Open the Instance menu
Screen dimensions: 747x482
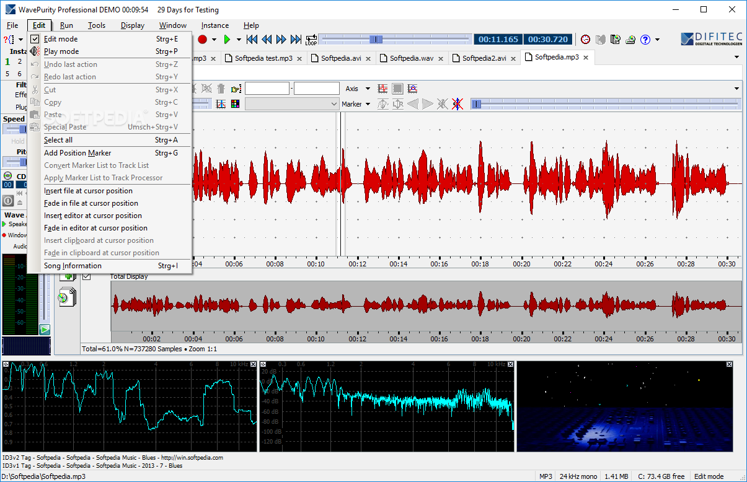coord(215,25)
